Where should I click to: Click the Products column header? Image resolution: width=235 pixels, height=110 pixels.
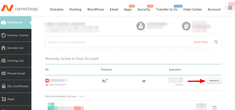pyautogui.click(x=106, y=70)
